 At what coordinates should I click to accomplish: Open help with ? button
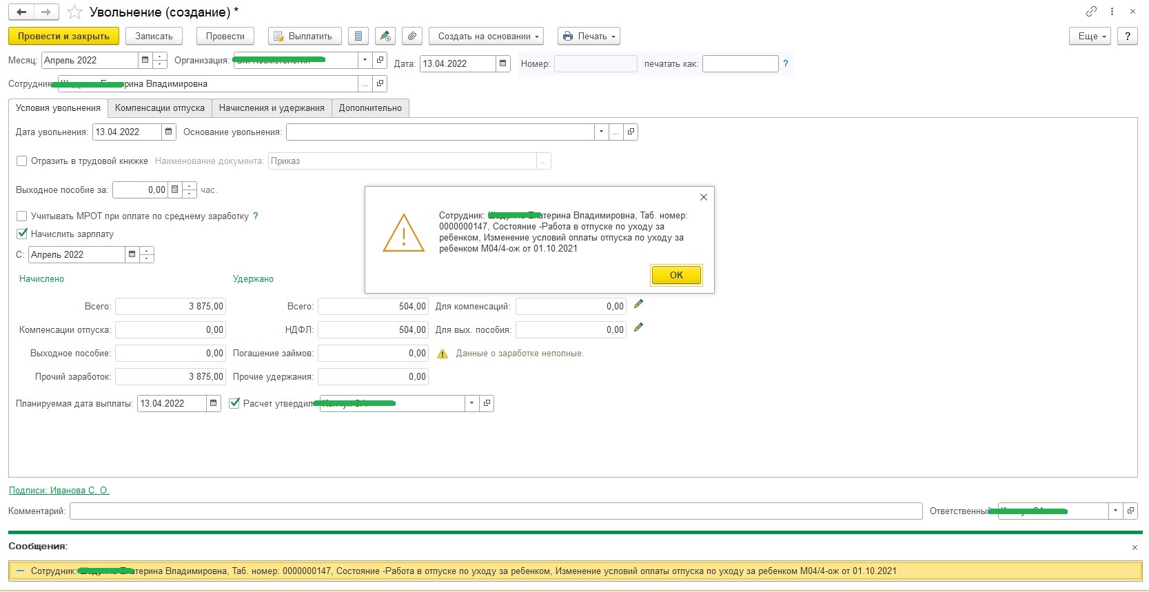(1128, 36)
